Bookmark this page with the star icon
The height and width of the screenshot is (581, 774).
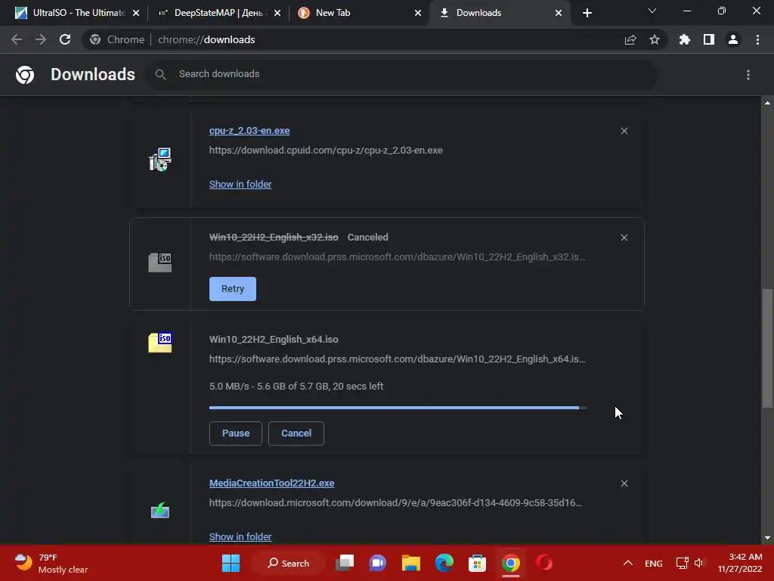pyautogui.click(x=655, y=39)
